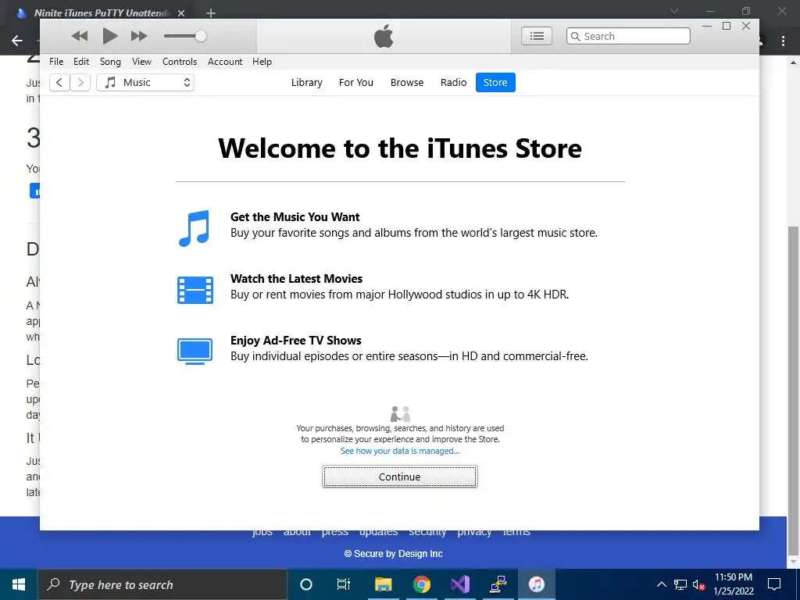Viewport: 800px width, 600px height.
Task: Skip forward with the fast-forward button
Action: [x=139, y=36]
